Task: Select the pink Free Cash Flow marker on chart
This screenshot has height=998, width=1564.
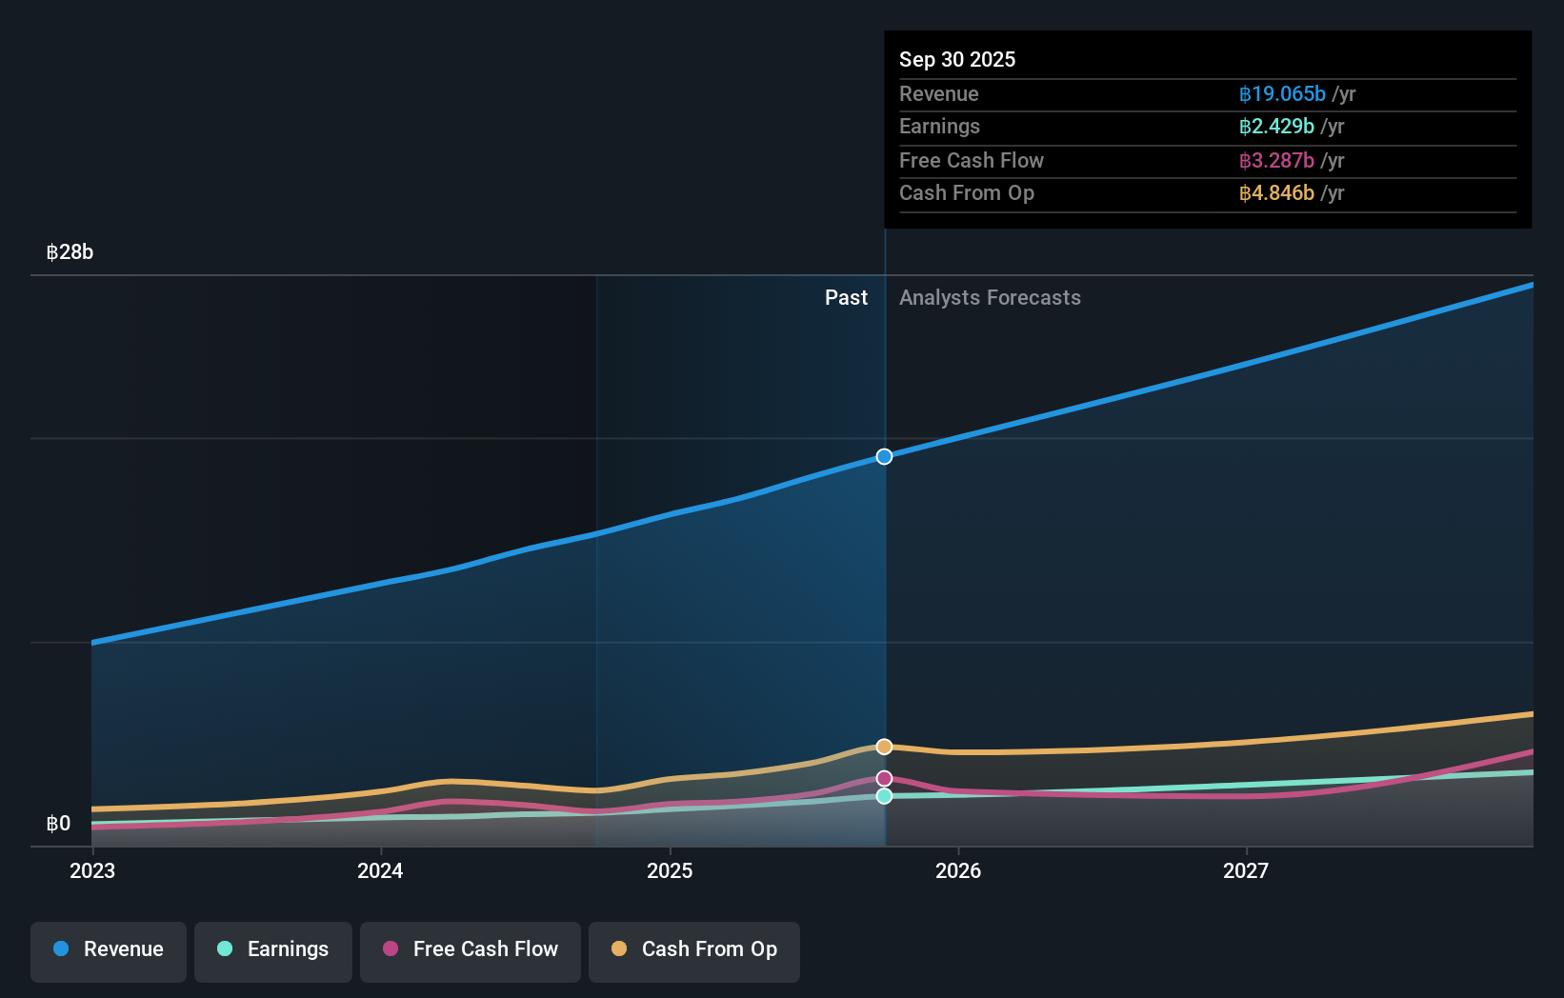Action: tap(884, 778)
